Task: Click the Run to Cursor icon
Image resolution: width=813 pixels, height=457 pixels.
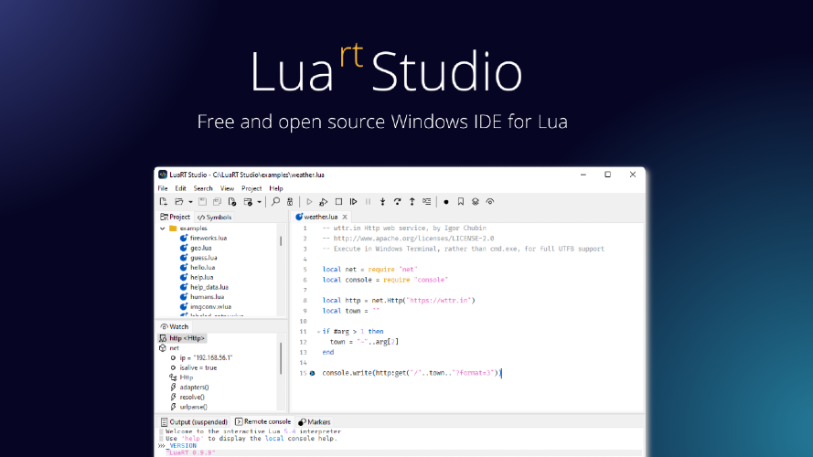Action: 427,202
